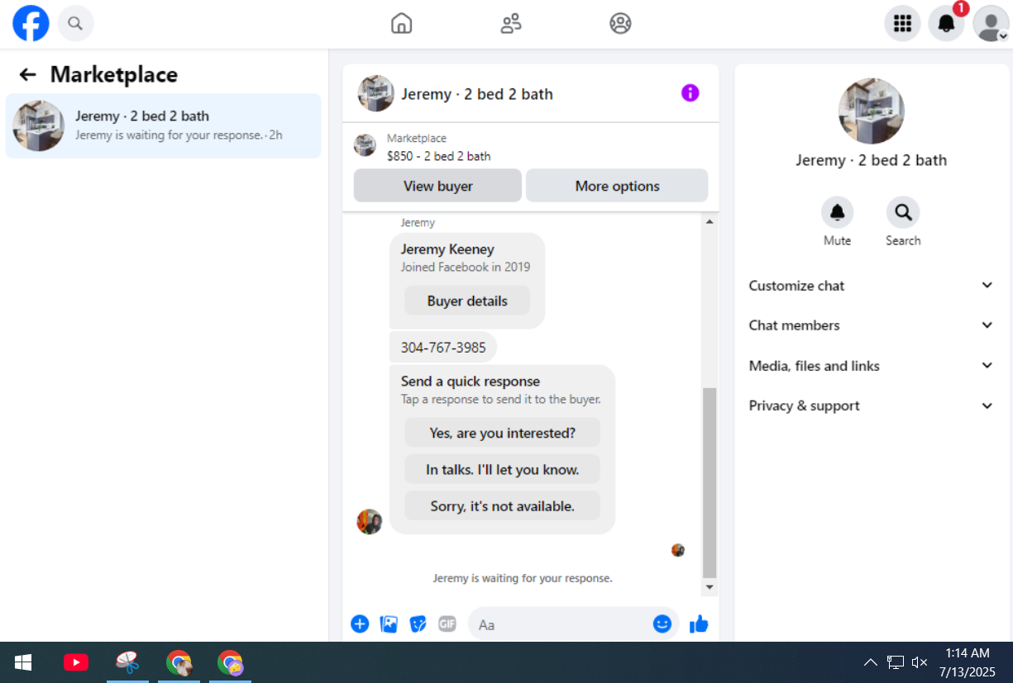Show hidden system tray icons

[x=870, y=662]
